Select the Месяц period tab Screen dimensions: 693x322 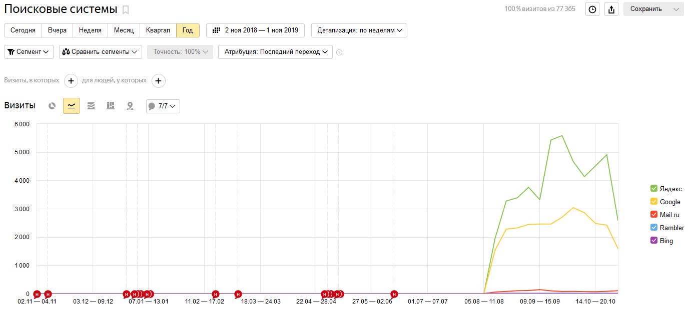(124, 30)
